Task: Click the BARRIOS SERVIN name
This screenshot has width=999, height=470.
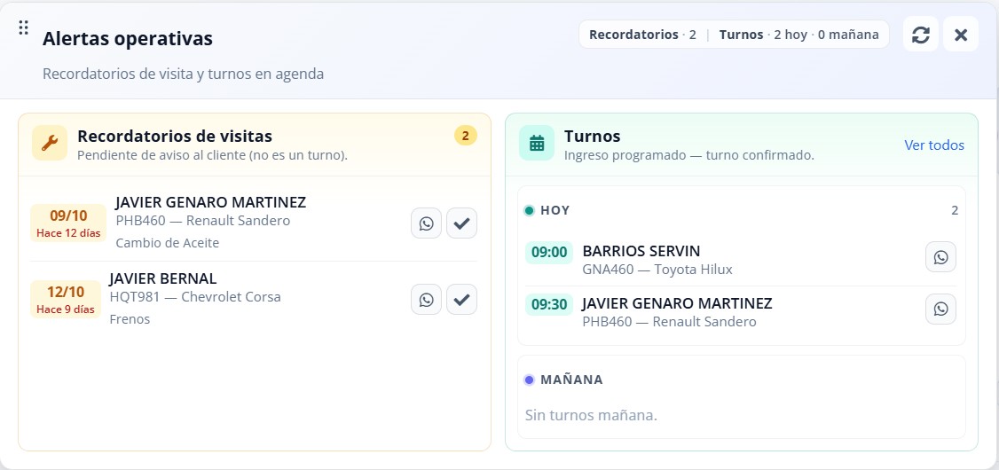Action: tap(641, 251)
